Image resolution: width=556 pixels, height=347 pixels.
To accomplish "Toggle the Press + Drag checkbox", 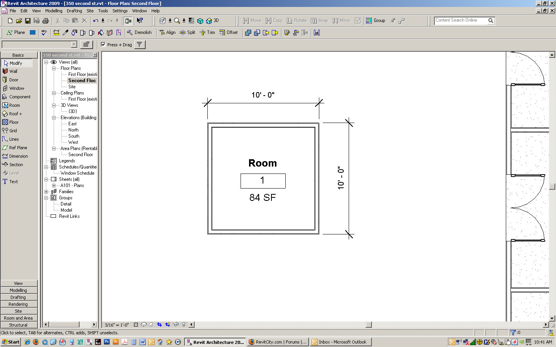I will pos(103,45).
